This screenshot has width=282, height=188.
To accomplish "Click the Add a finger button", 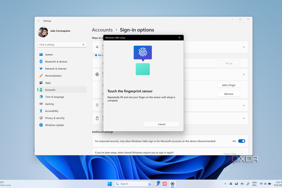I will [x=229, y=85].
